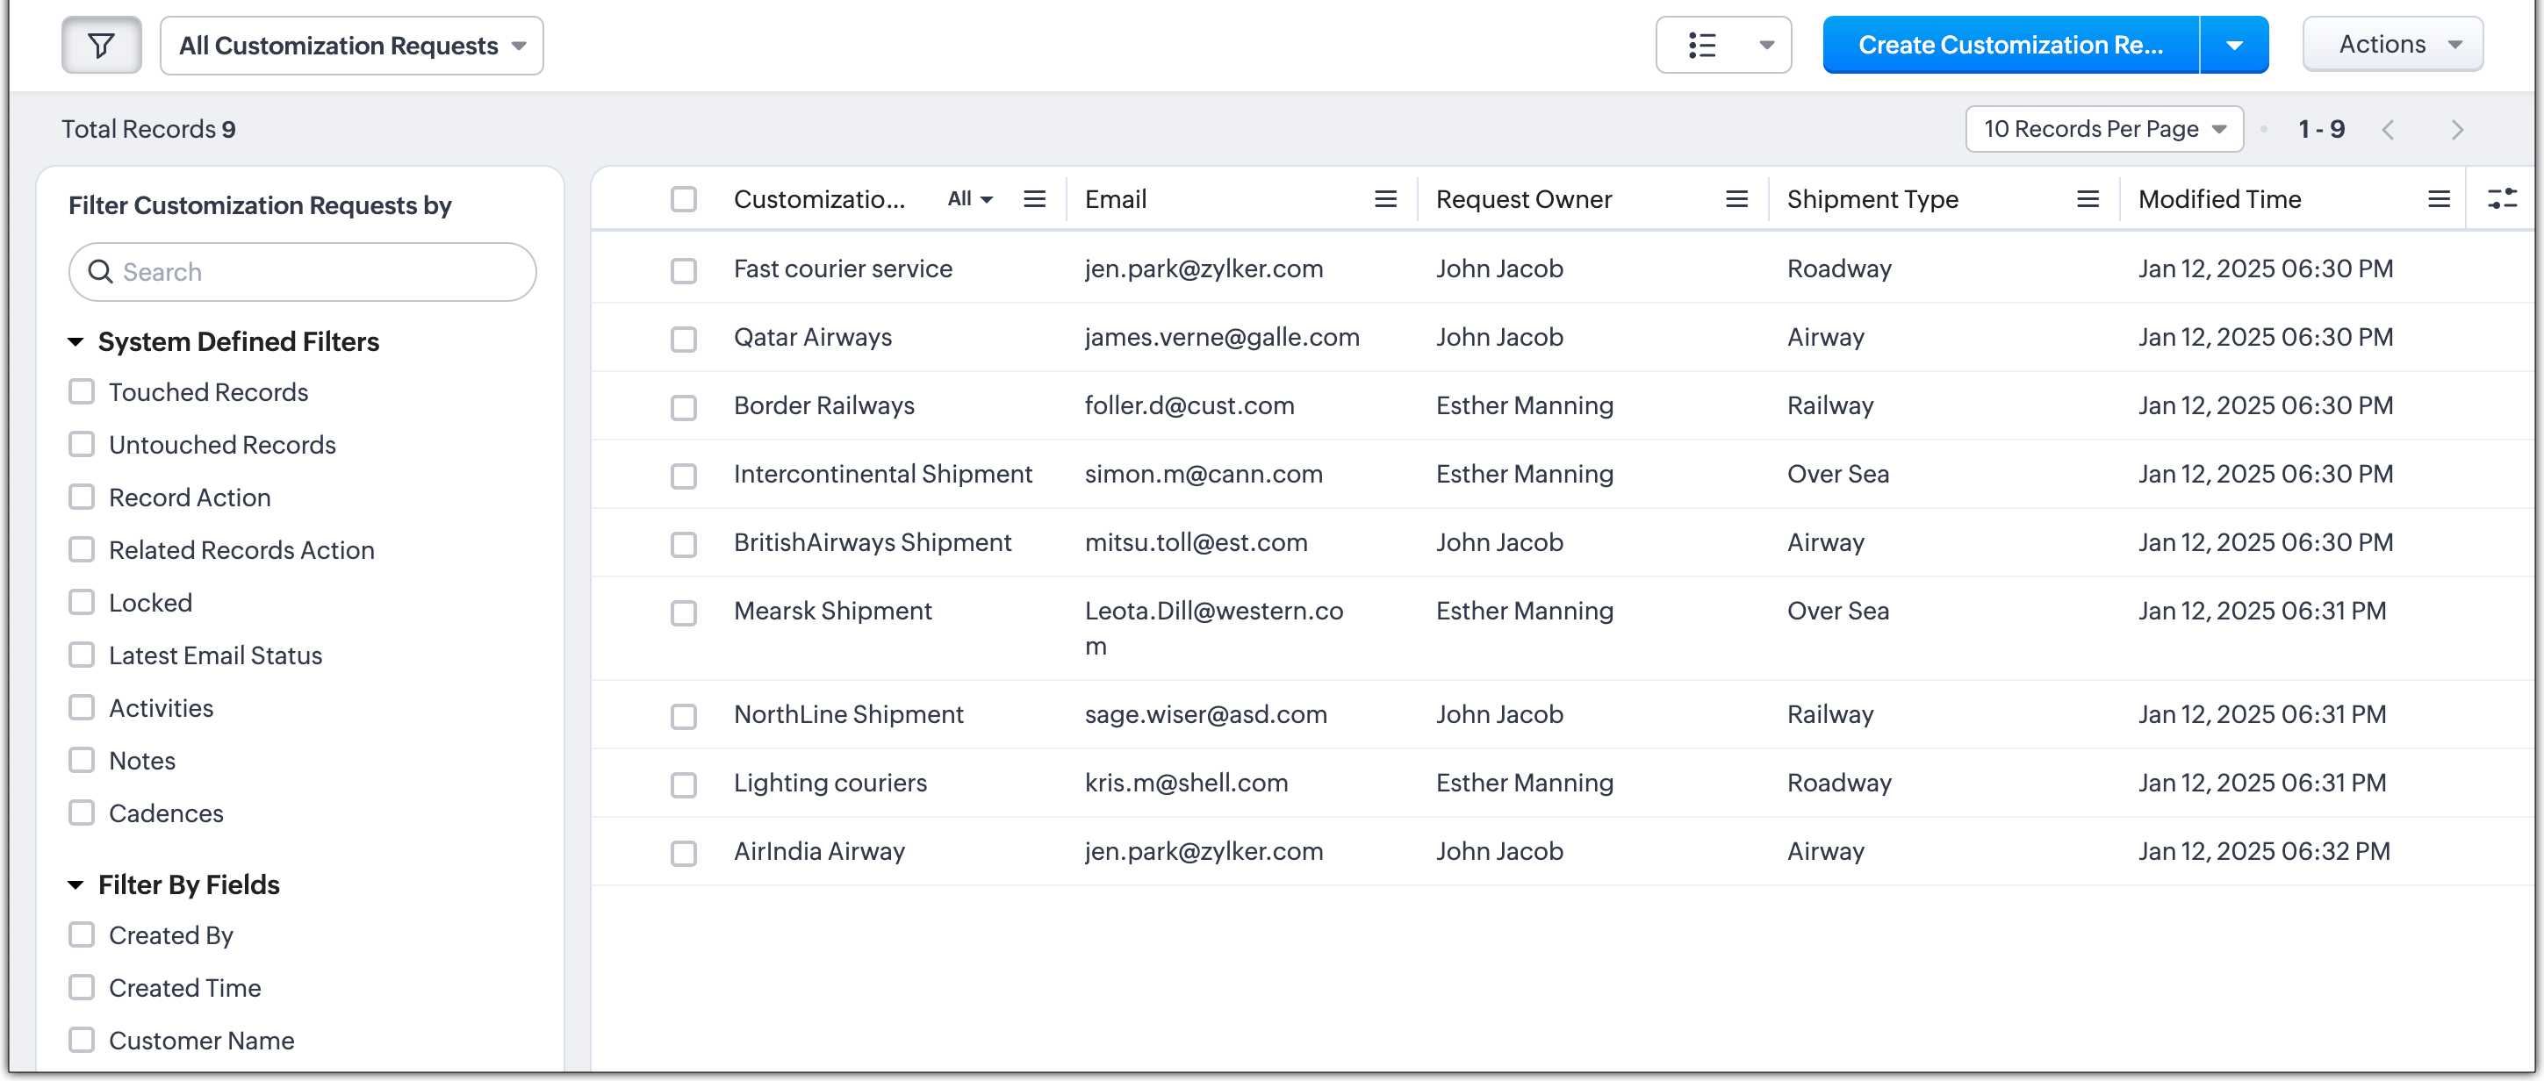Go to previous page arrow
The height and width of the screenshot is (1081, 2544).
click(2388, 131)
